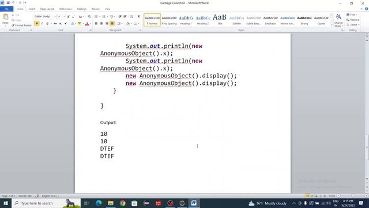Apply the Strong style
The height and width of the screenshot is (208, 369).
click(304, 20)
